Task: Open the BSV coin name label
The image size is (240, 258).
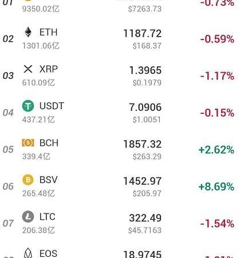Action: tap(48, 180)
